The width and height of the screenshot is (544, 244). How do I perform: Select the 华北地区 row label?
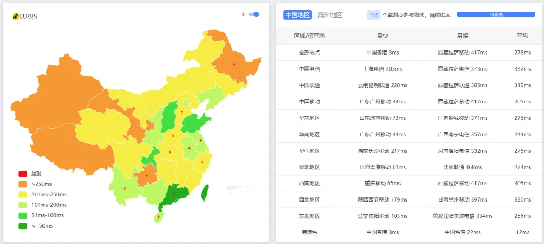click(x=310, y=167)
